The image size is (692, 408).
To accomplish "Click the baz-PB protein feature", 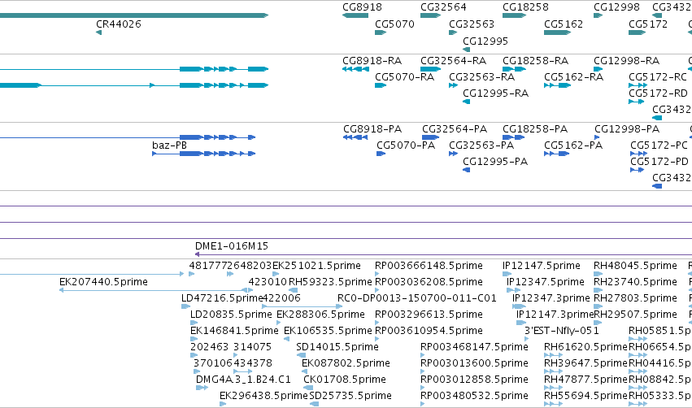I will pos(204,154).
